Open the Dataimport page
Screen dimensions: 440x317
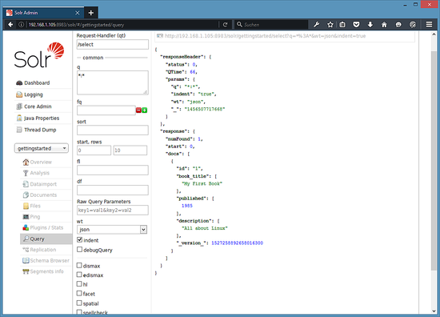pos(39,184)
